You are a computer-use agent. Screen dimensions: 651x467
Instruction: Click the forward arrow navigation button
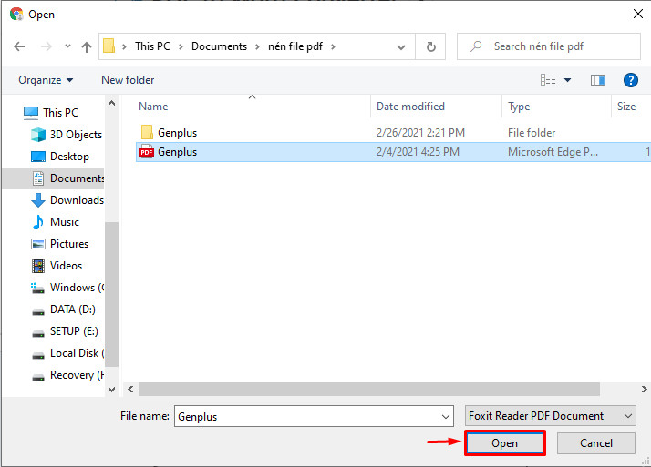(46, 46)
